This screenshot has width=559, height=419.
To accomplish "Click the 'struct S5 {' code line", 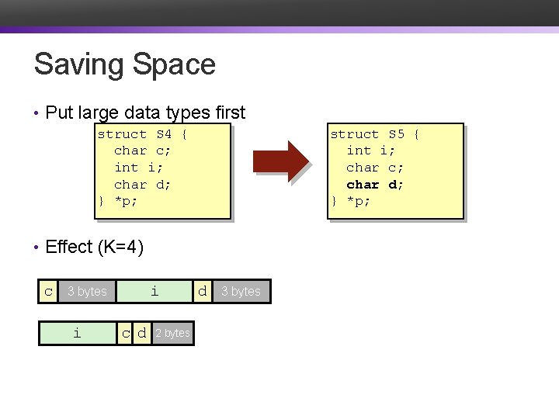I will [x=374, y=134].
